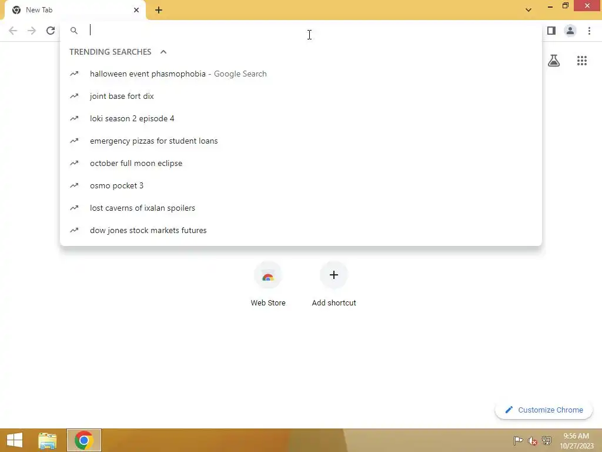Image resolution: width=602 pixels, height=452 pixels.
Task: Open tab search chevron in title bar
Action: (529, 10)
